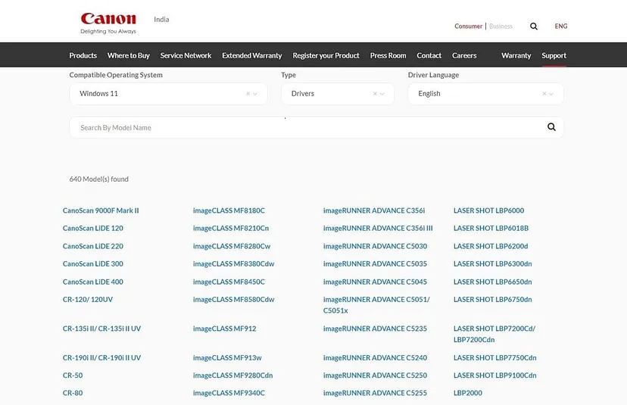This screenshot has height=405, width=627.
Task: Open imageCLASS MF8450C link
Action: tap(229, 282)
